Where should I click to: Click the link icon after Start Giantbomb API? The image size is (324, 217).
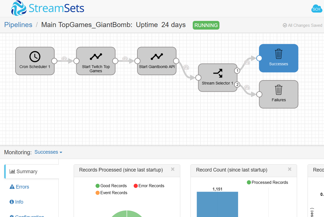(186, 67)
